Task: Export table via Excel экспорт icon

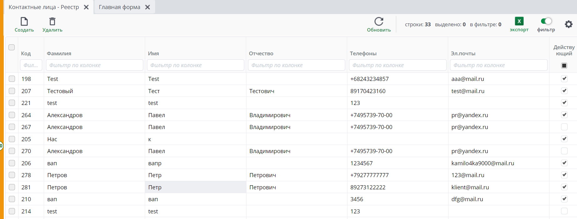Action: pyautogui.click(x=519, y=21)
